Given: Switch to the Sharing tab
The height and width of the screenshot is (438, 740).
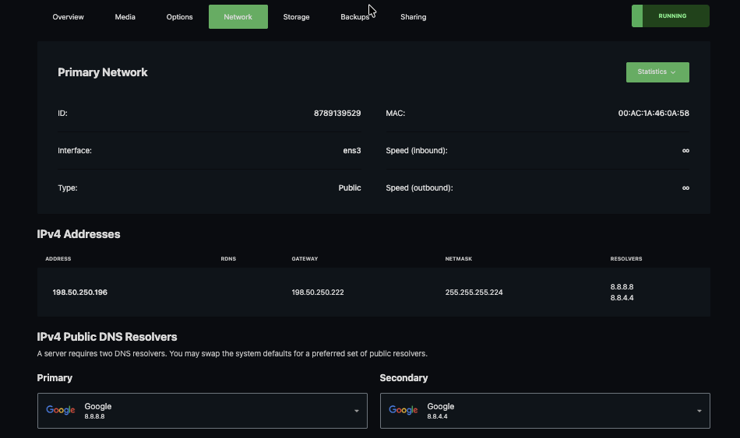Looking at the screenshot, I should [414, 17].
